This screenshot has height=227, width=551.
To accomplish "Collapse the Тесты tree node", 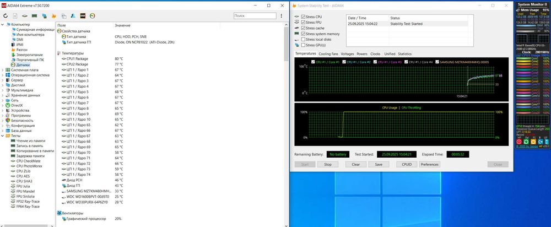I will coord(2,136).
